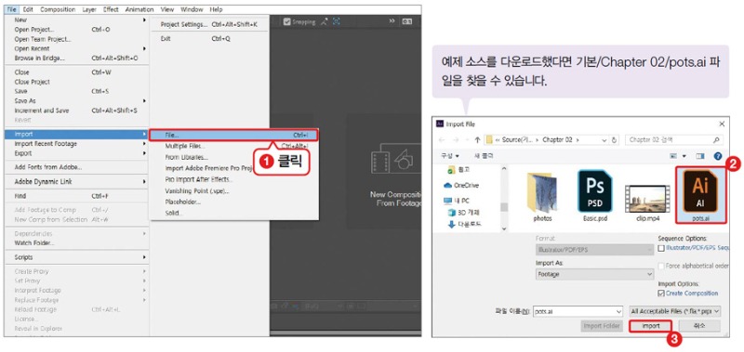The height and width of the screenshot is (352, 744).
Task: Select Open Project... menu entry
Action: coord(77,30)
